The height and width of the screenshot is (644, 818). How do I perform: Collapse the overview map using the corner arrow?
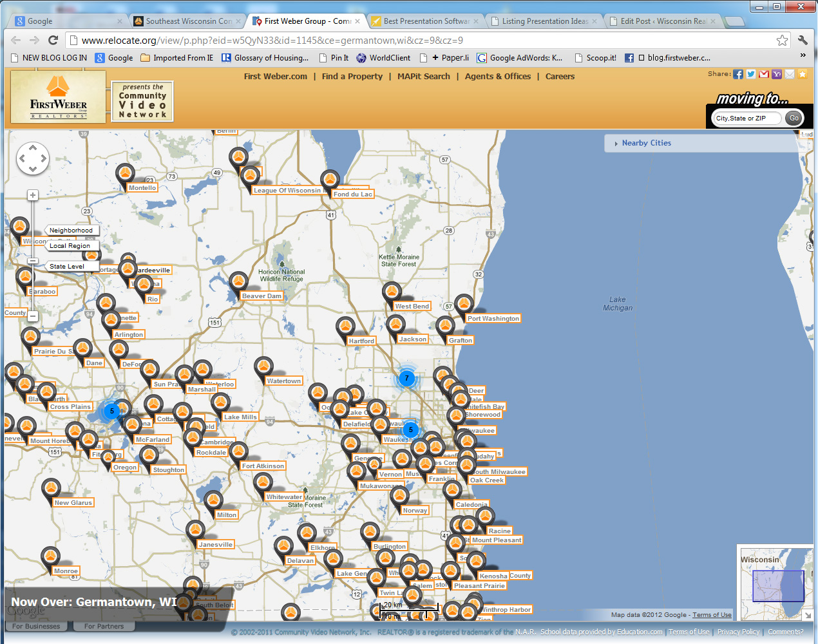[808, 615]
